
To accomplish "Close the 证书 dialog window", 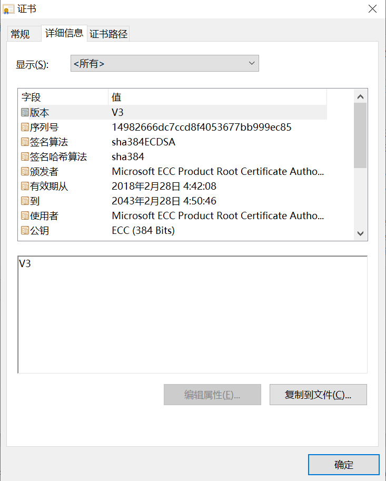I will click(372, 9).
